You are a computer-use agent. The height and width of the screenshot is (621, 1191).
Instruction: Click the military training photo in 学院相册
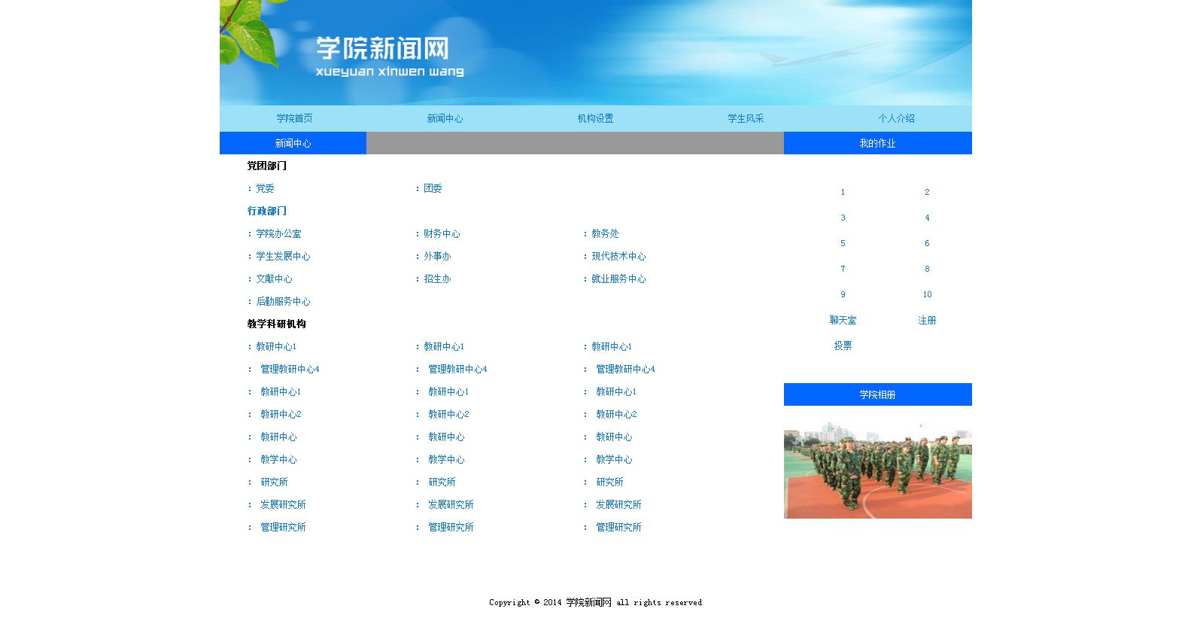tap(877, 470)
